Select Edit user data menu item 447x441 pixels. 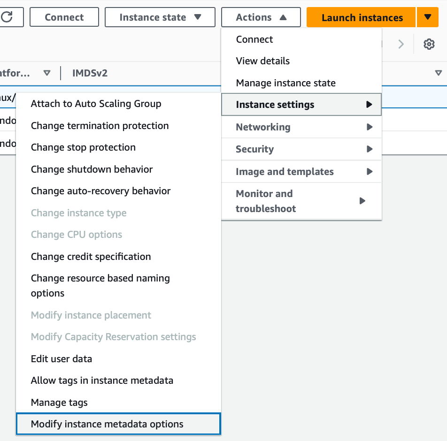[62, 359]
